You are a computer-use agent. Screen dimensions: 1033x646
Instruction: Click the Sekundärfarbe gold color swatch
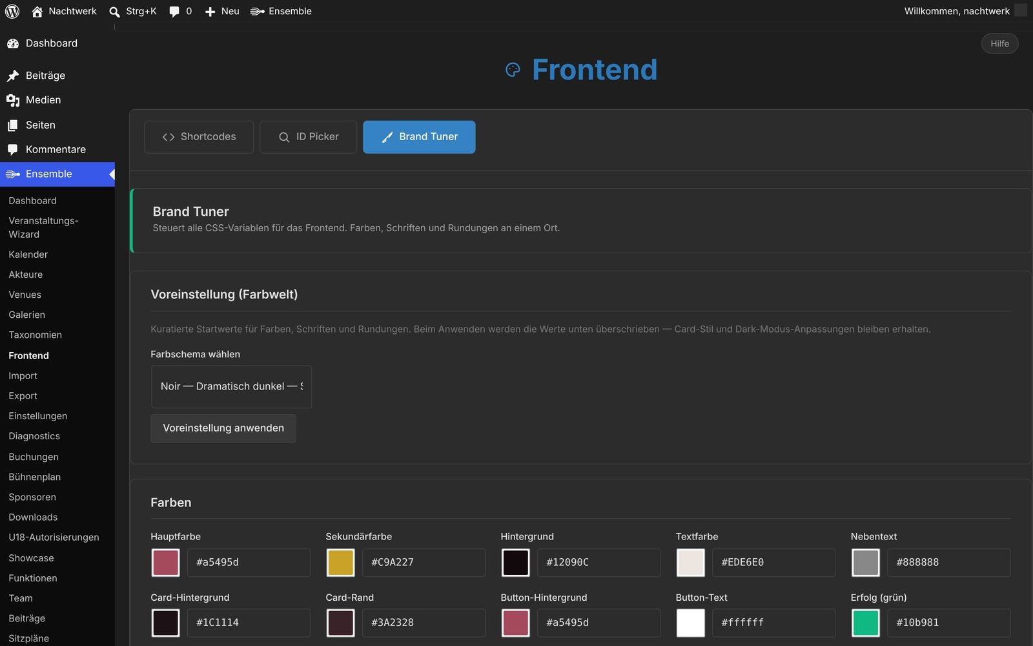[x=340, y=563]
